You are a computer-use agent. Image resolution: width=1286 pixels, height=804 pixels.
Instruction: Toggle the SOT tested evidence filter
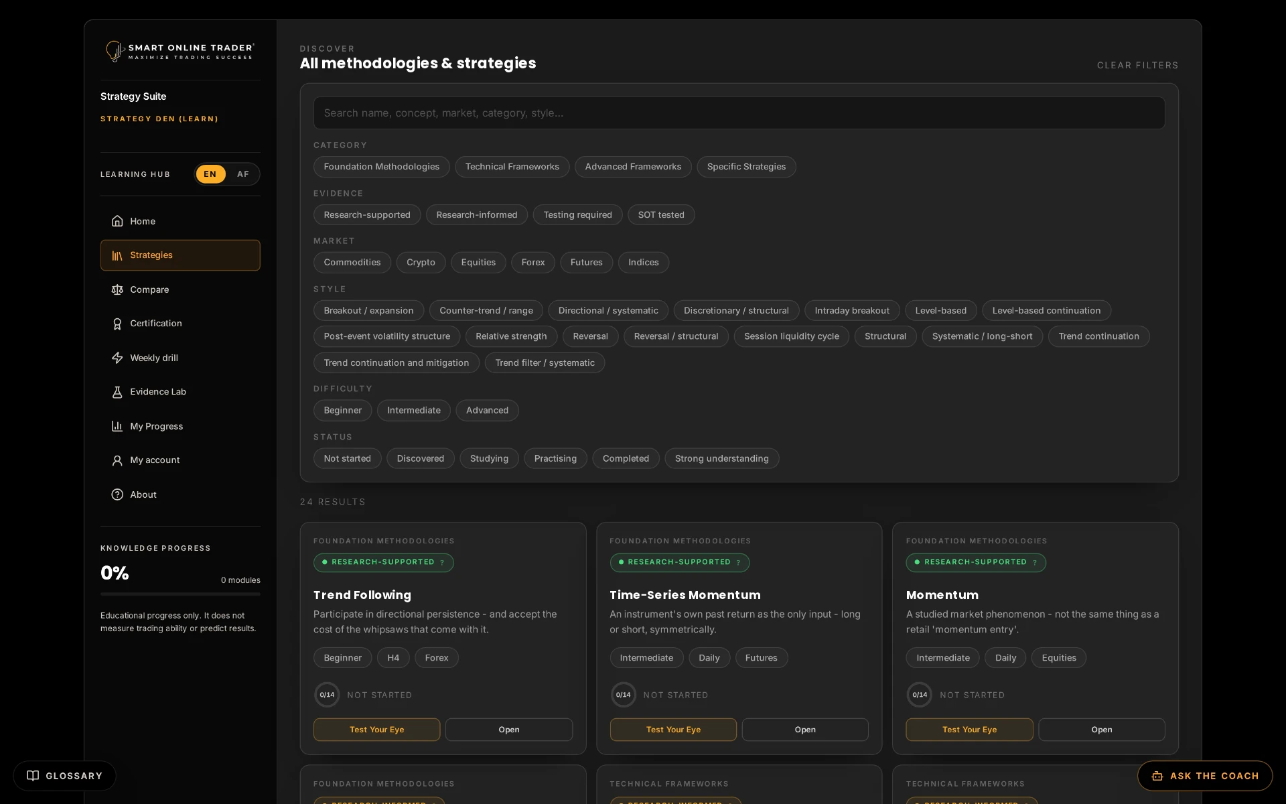click(x=661, y=215)
